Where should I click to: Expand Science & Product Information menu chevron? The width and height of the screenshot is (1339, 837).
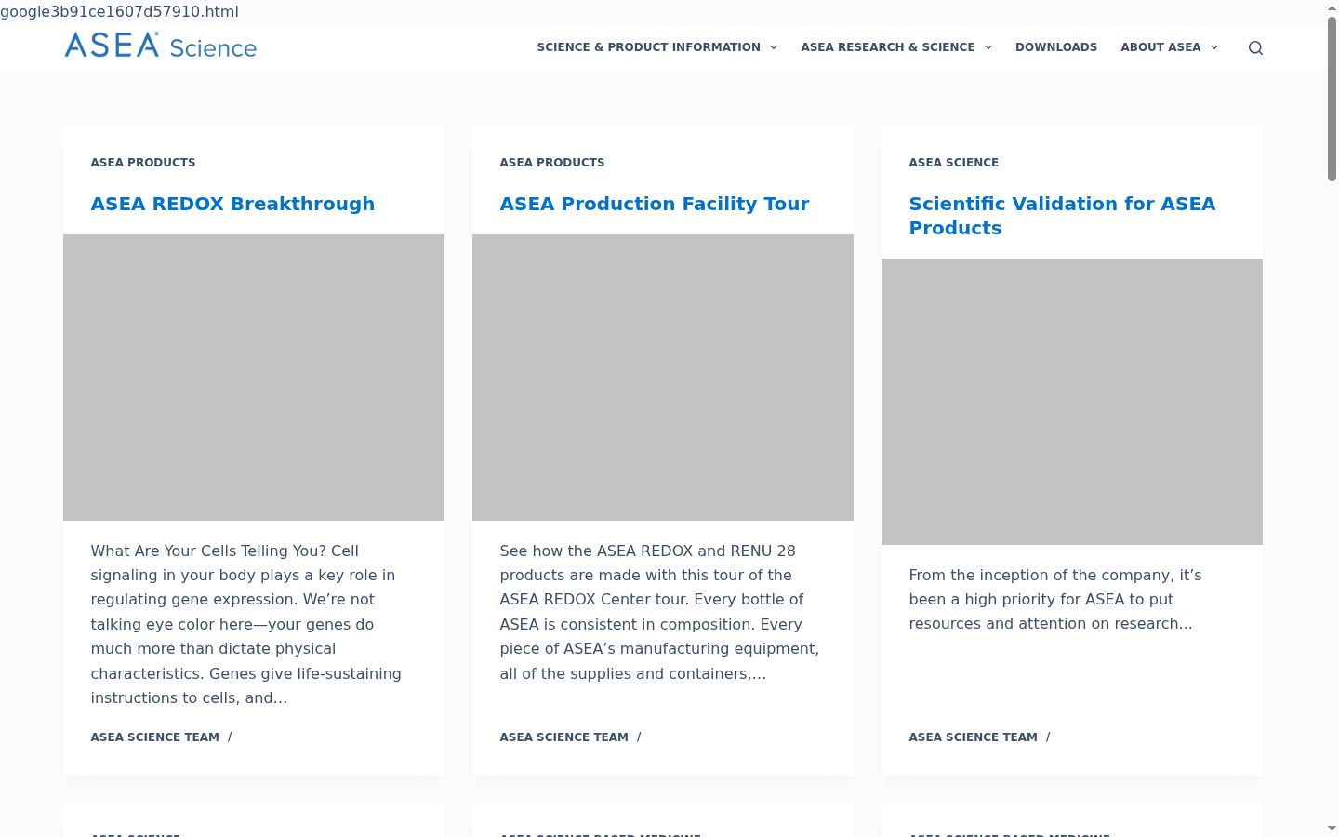point(773,47)
